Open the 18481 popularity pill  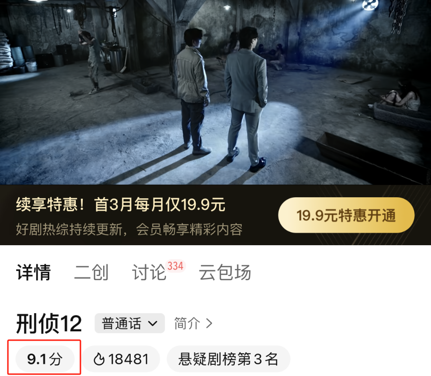[121, 359]
